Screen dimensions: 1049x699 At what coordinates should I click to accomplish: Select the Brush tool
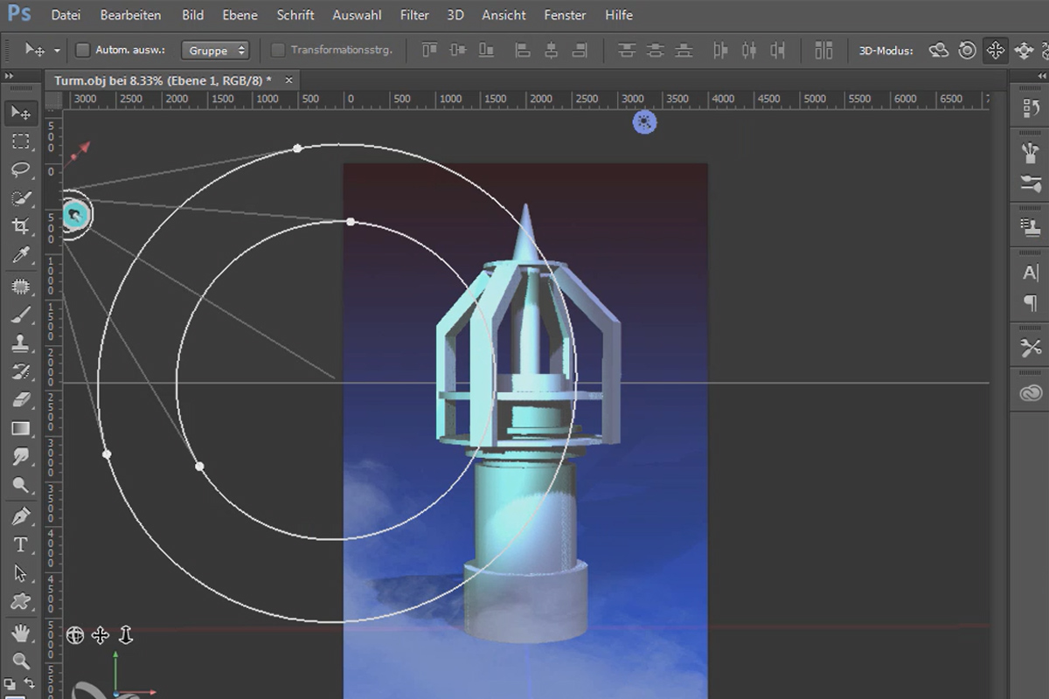coord(21,315)
